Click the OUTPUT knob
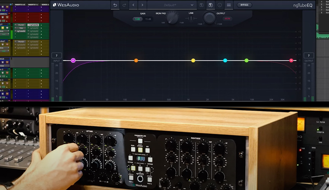The width and height of the screenshot is (329, 190). pos(209,18)
